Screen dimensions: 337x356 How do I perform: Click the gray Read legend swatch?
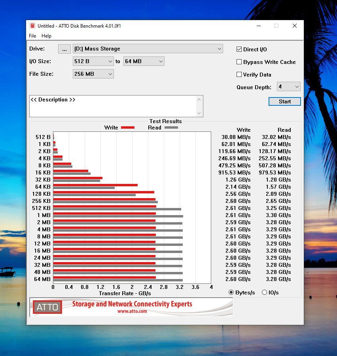[x=171, y=127]
